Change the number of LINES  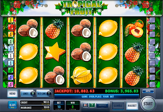28,93
